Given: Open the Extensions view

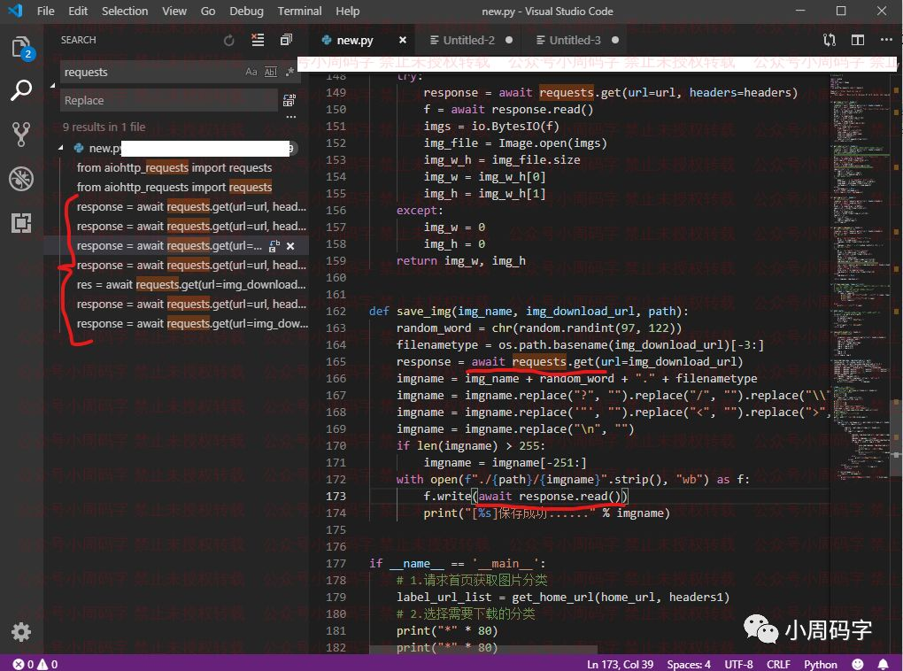Looking at the screenshot, I should click(x=20, y=222).
